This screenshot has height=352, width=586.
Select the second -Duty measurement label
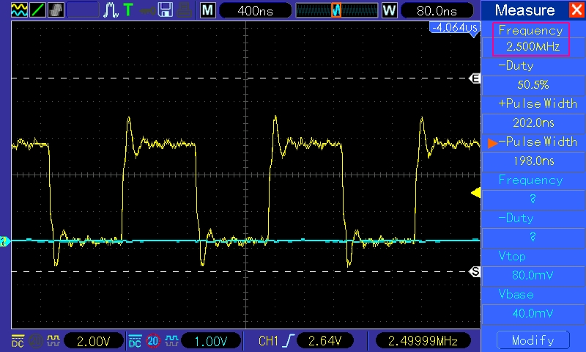[516, 218]
